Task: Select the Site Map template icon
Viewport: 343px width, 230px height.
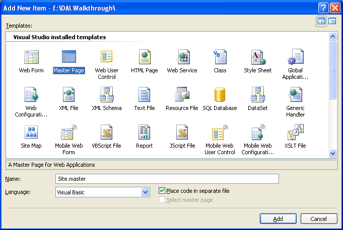Action: (x=31, y=132)
